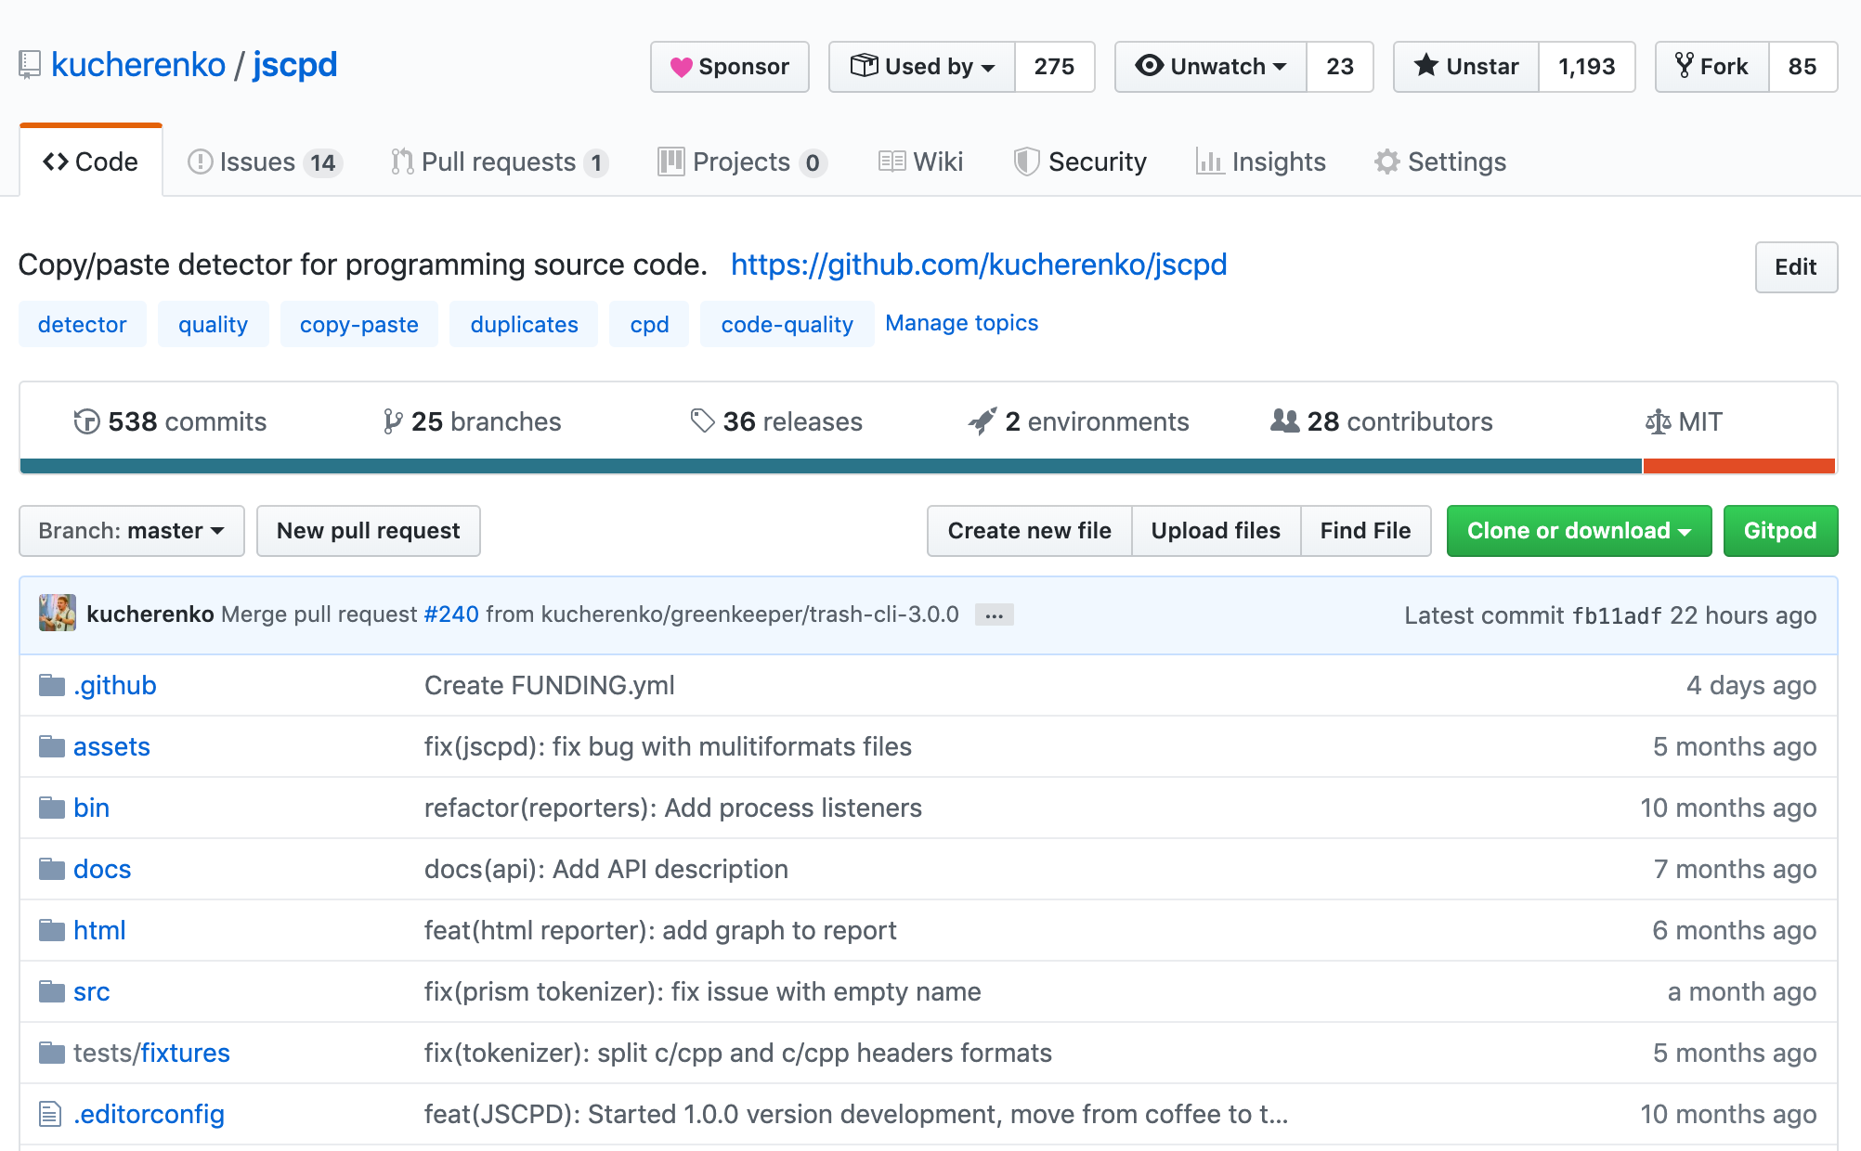Click the red language bar segment

[1739, 466]
